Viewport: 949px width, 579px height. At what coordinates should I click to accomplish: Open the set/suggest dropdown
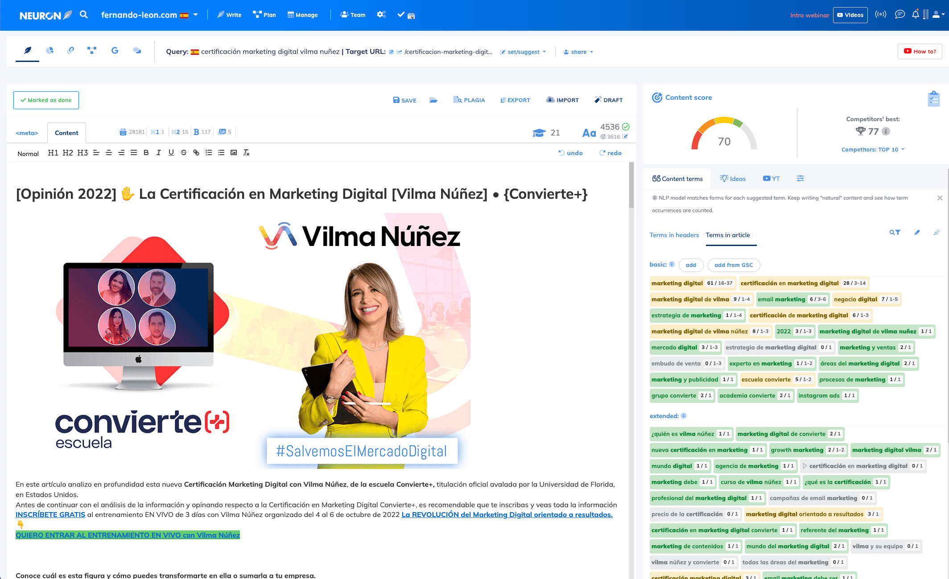[x=523, y=52]
